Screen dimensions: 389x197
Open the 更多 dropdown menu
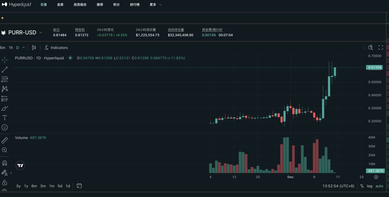click(x=156, y=5)
